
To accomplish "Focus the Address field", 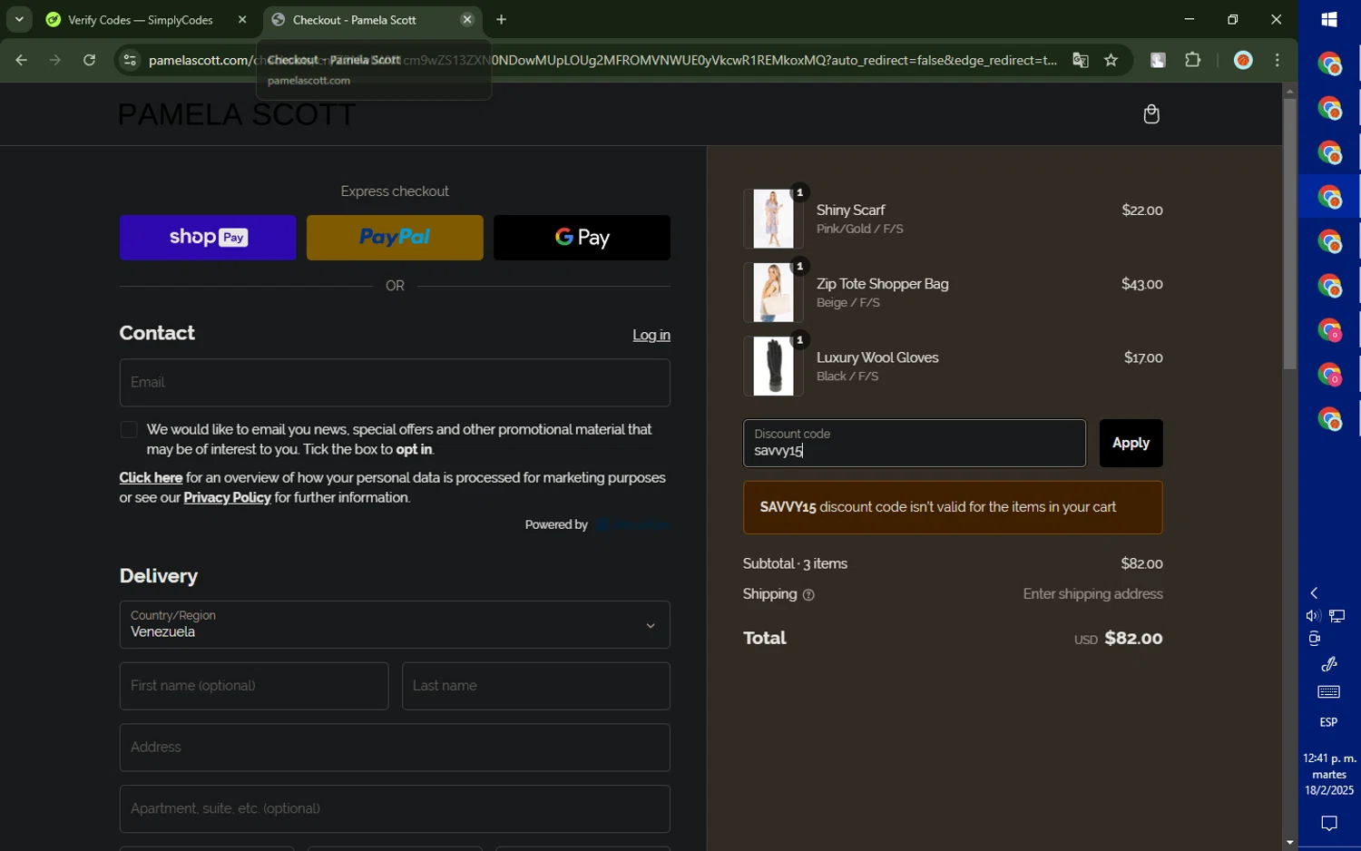I will pyautogui.click(x=395, y=748).
